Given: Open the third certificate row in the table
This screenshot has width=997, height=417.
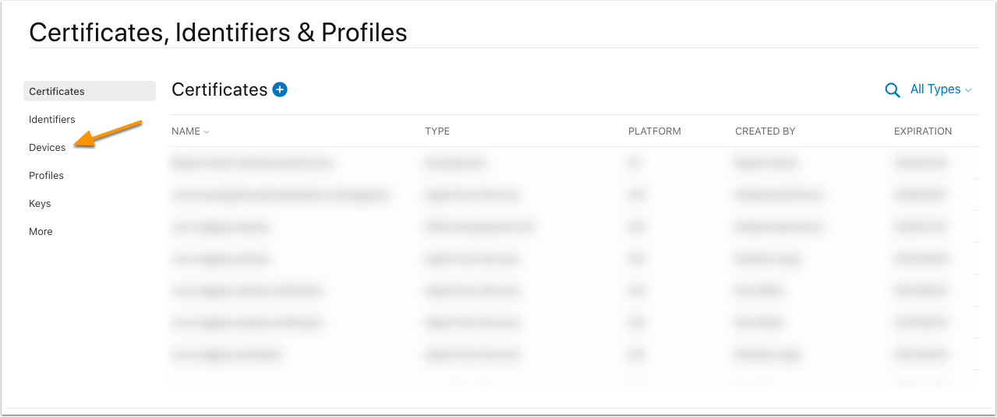Looking at the screenshot, I should pos(575,226).
